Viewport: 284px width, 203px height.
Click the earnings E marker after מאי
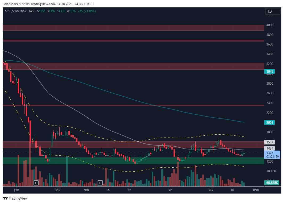(x=100, y=183)
